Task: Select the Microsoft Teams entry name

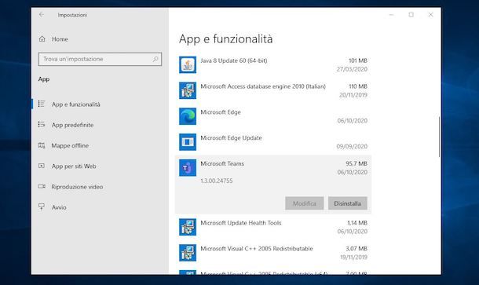Action: point(222,163)
